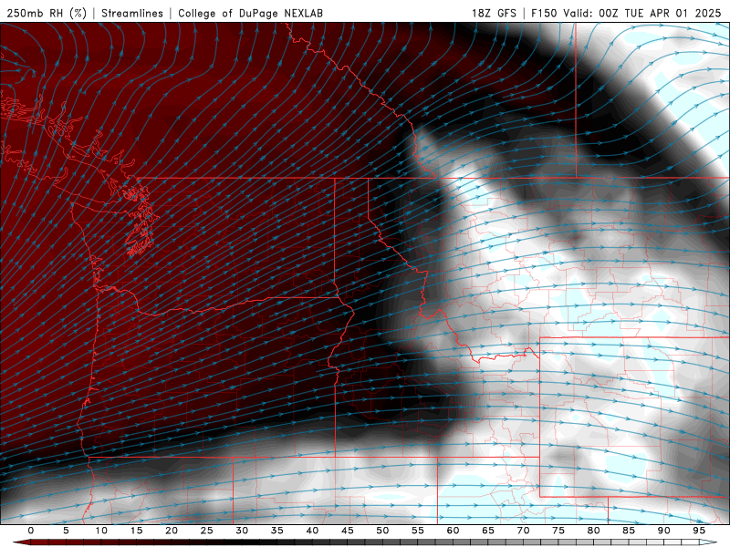This screenshot has height=547, width=730.
Task: Click the "70" color scale label
Action: [x=523, y=531]
